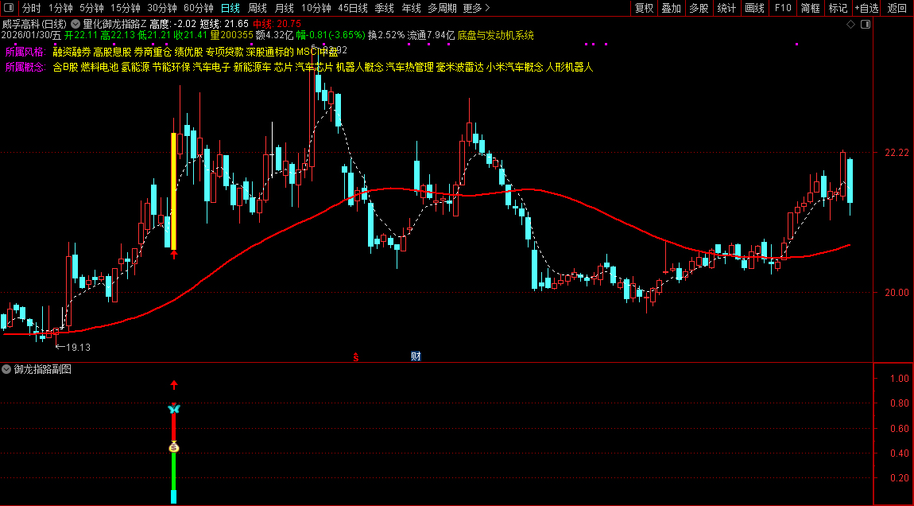The image size is (914, 506).
Task: Click the 汽车电子 concept tag
Action: point(211,67)
